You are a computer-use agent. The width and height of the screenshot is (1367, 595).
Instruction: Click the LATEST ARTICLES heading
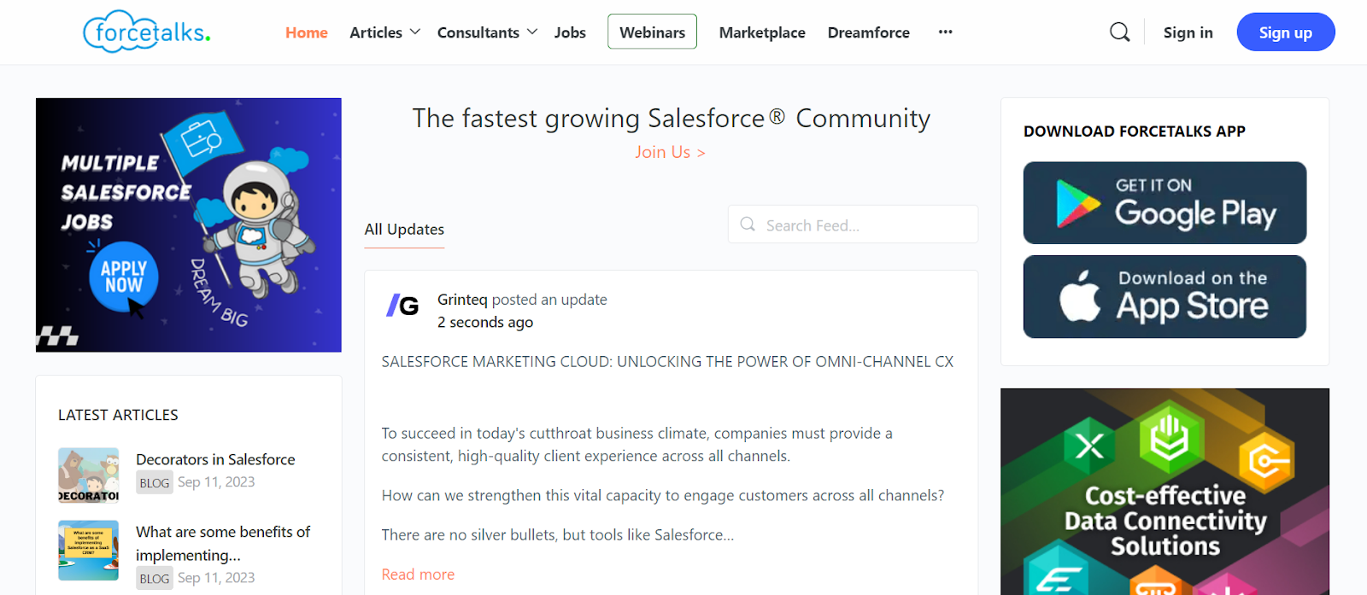click(x=118, y=415)
